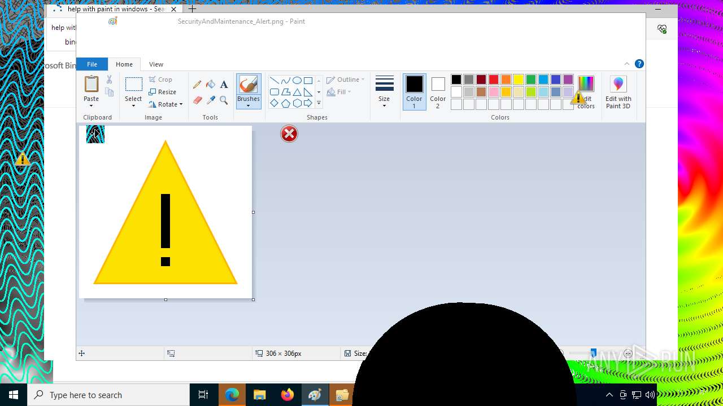This screenshot has width=723, height=406.
Task: Click the Brushes tool icon
Action: point(249,85)
